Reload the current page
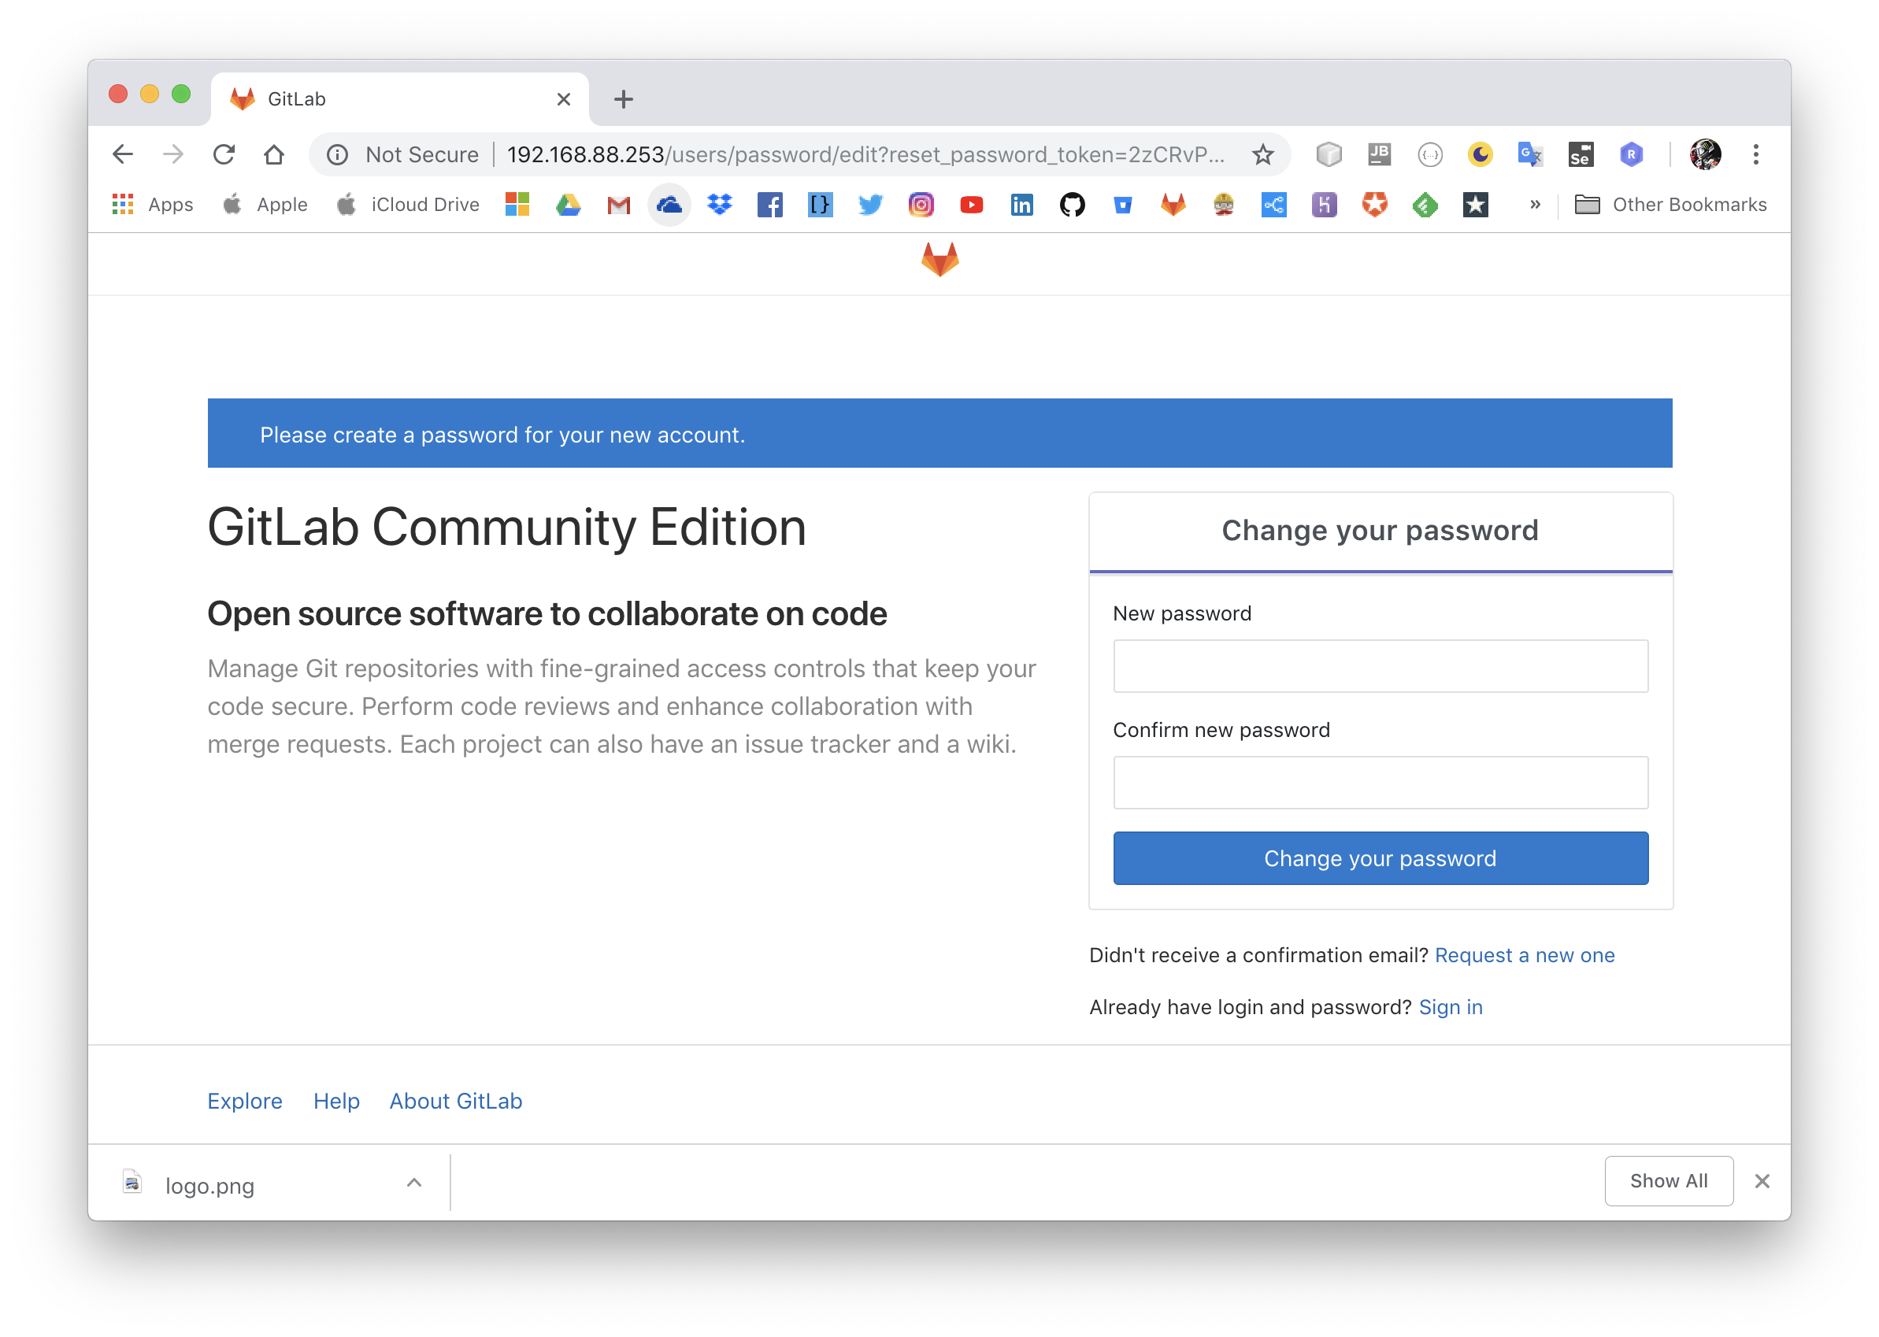The image size is (1879, 1337). tap(223, 154)
